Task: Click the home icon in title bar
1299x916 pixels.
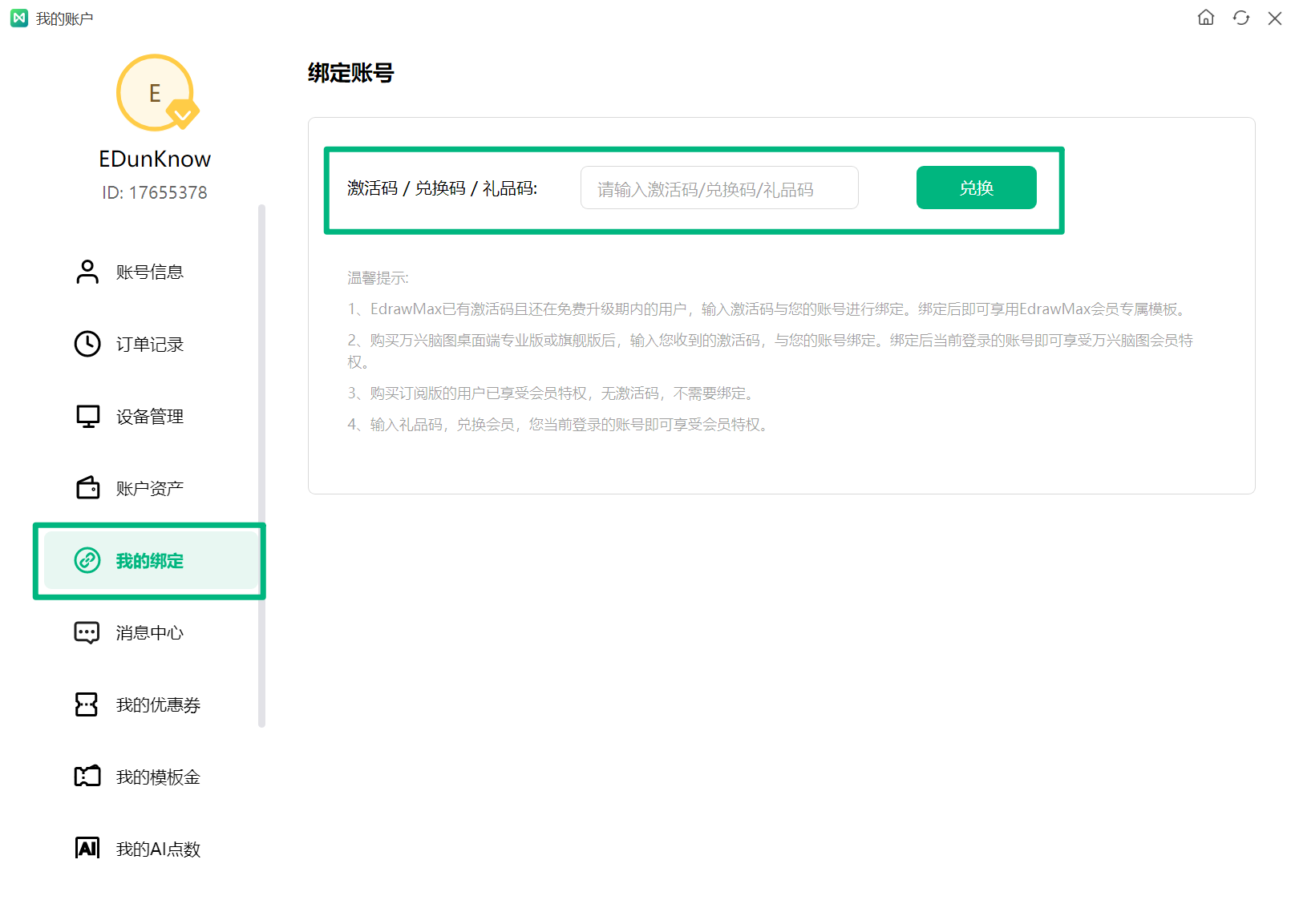Action: pos(1206,18)
